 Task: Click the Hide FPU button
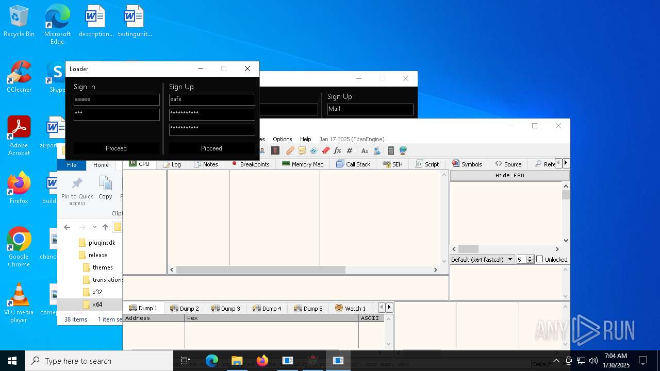(510, 175)
